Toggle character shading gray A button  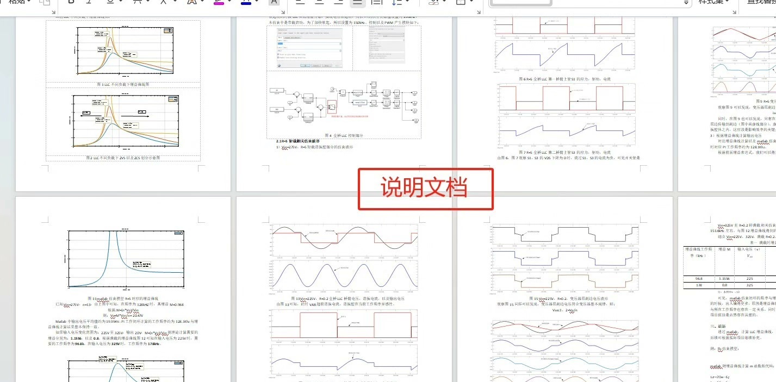pyautogui.click(x=274, y=2)
